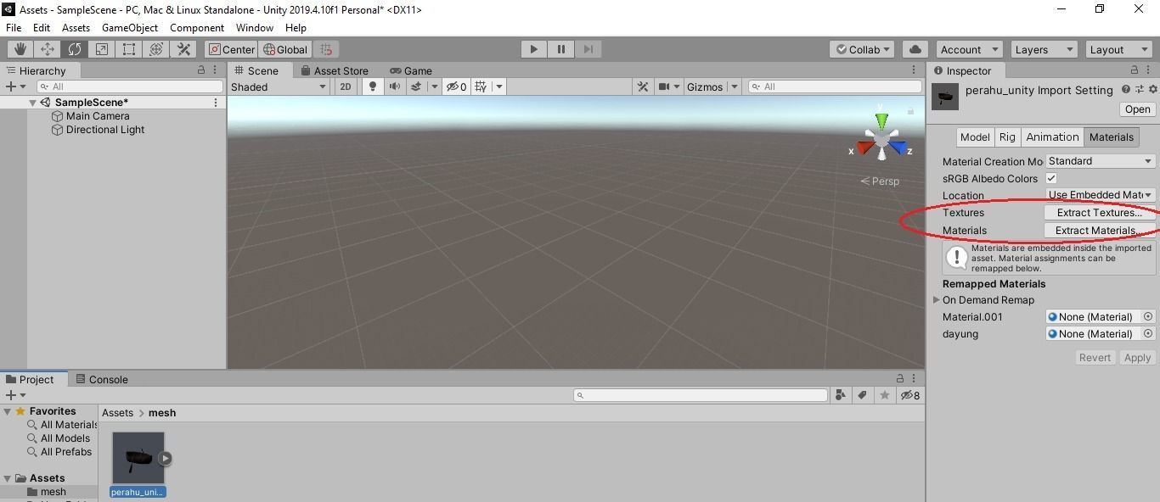Viewport: 1160px width, 502px height.
Task: Open Material Creation Mode dropdown
Action: [x=1100, y=161]
